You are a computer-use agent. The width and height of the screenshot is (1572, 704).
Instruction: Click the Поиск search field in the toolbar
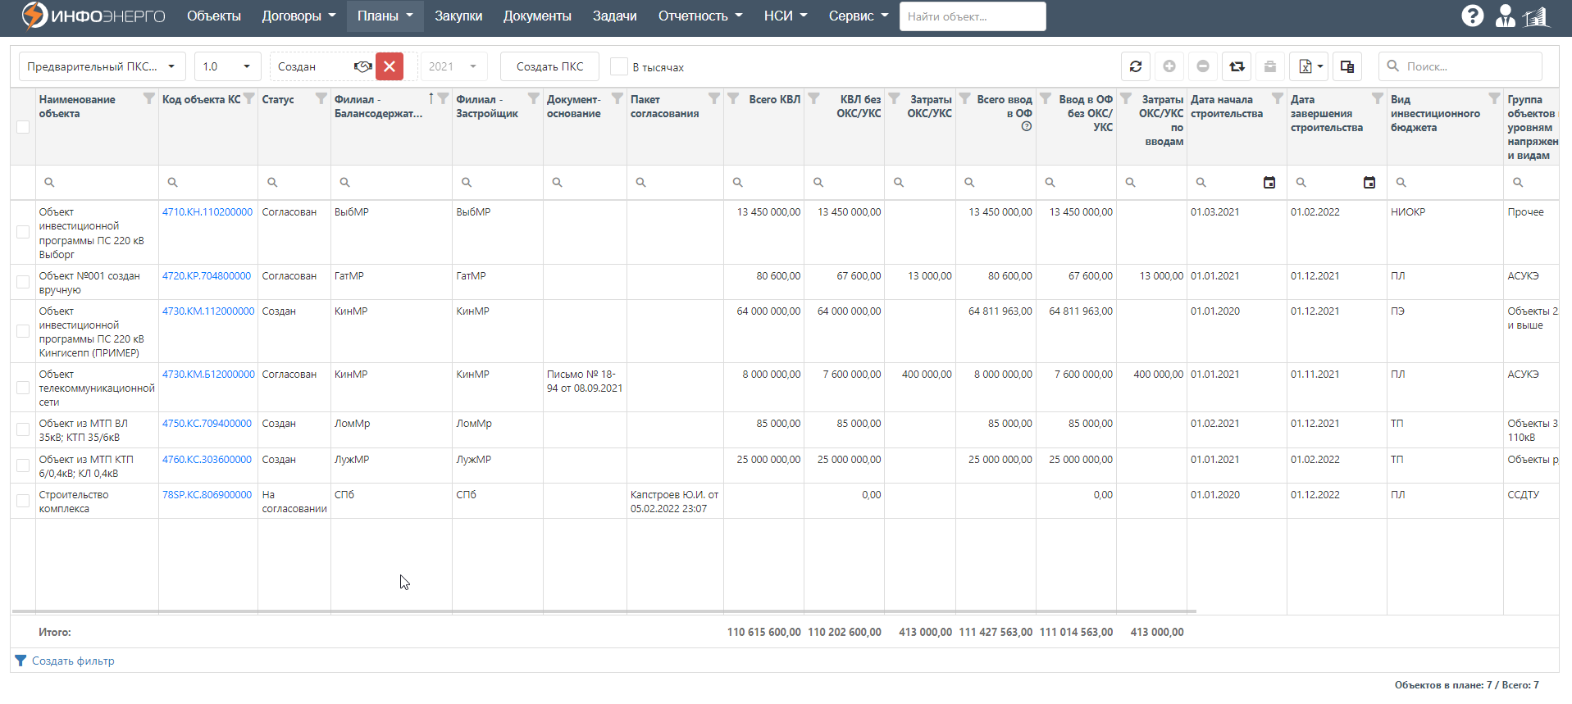1460,66
